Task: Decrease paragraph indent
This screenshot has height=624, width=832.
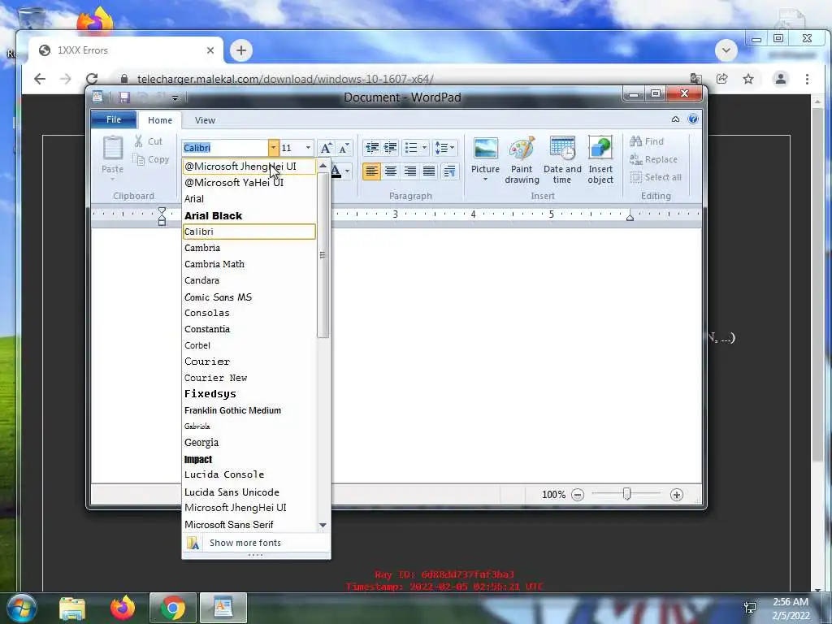Action: pos(372,148)
